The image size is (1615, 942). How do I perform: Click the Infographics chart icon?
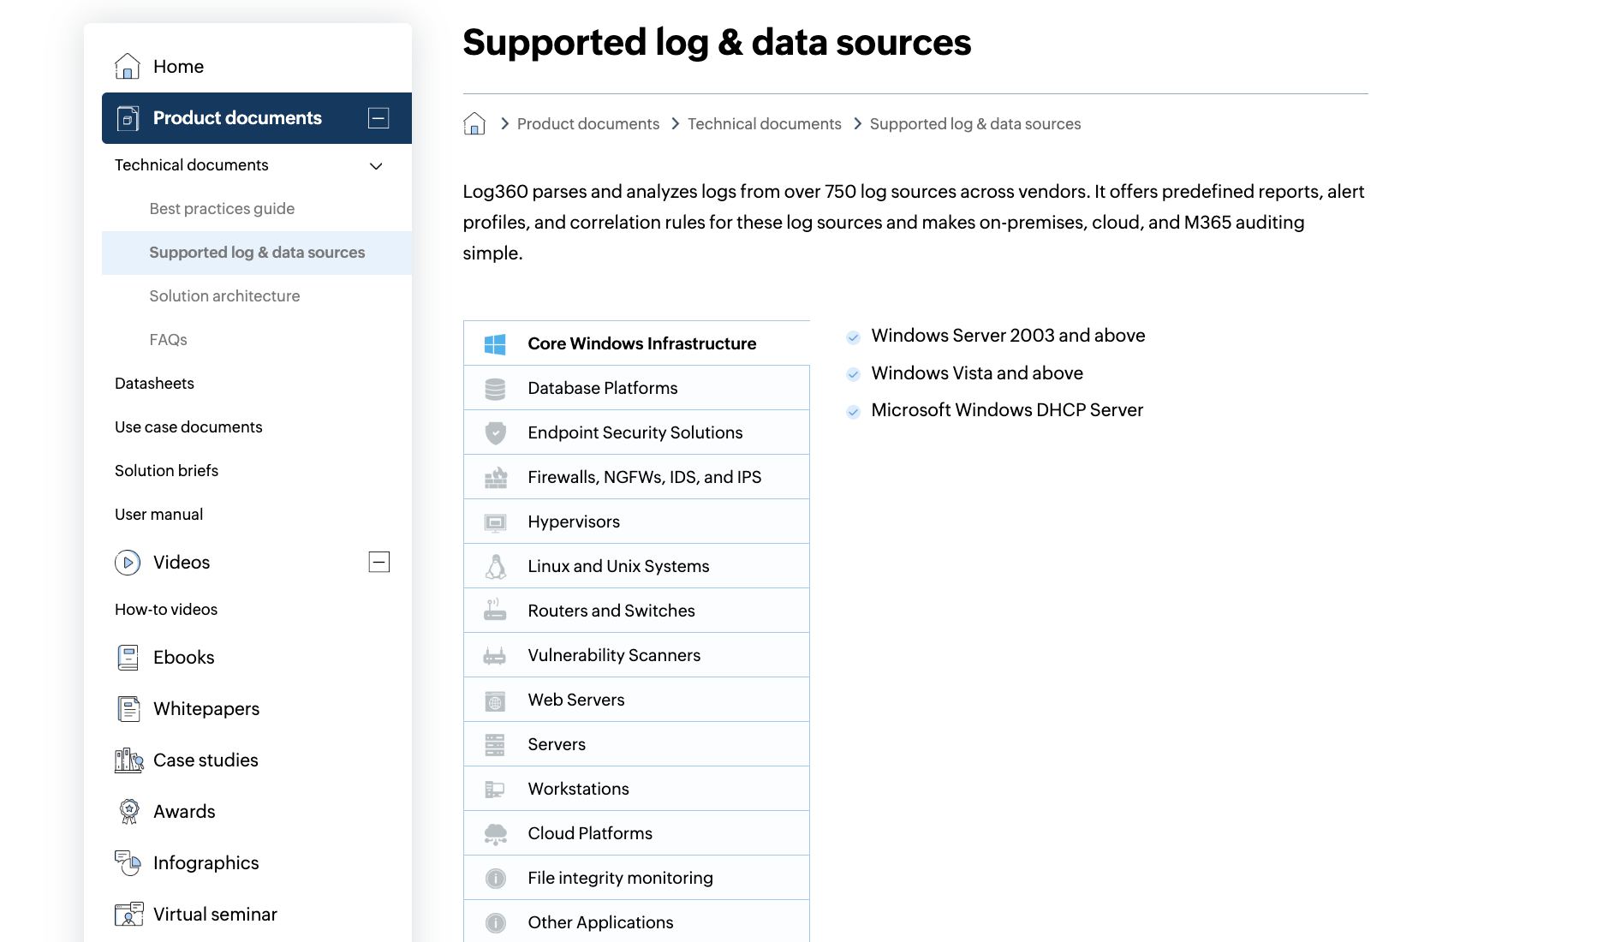point(128,863)
